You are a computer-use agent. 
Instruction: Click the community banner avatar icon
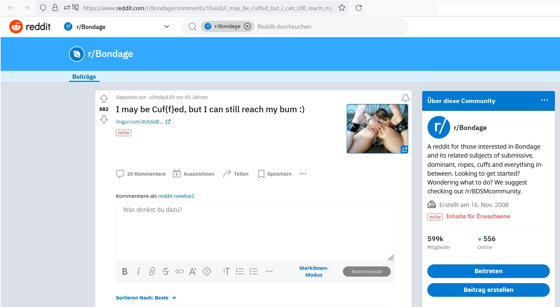[77, 54]
